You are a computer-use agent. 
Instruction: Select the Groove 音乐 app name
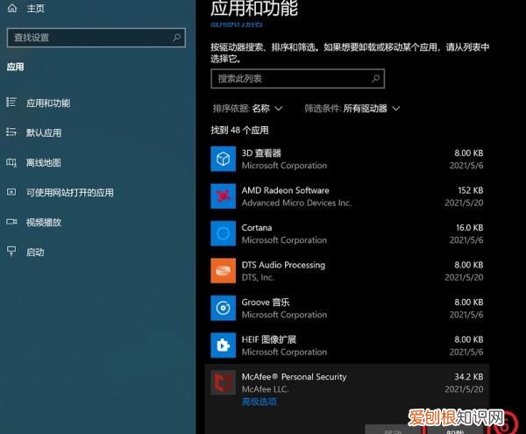(x=266, y=302)
